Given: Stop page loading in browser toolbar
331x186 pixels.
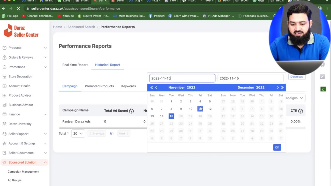Looking at the screenshot, I should (x=18, y=9).
